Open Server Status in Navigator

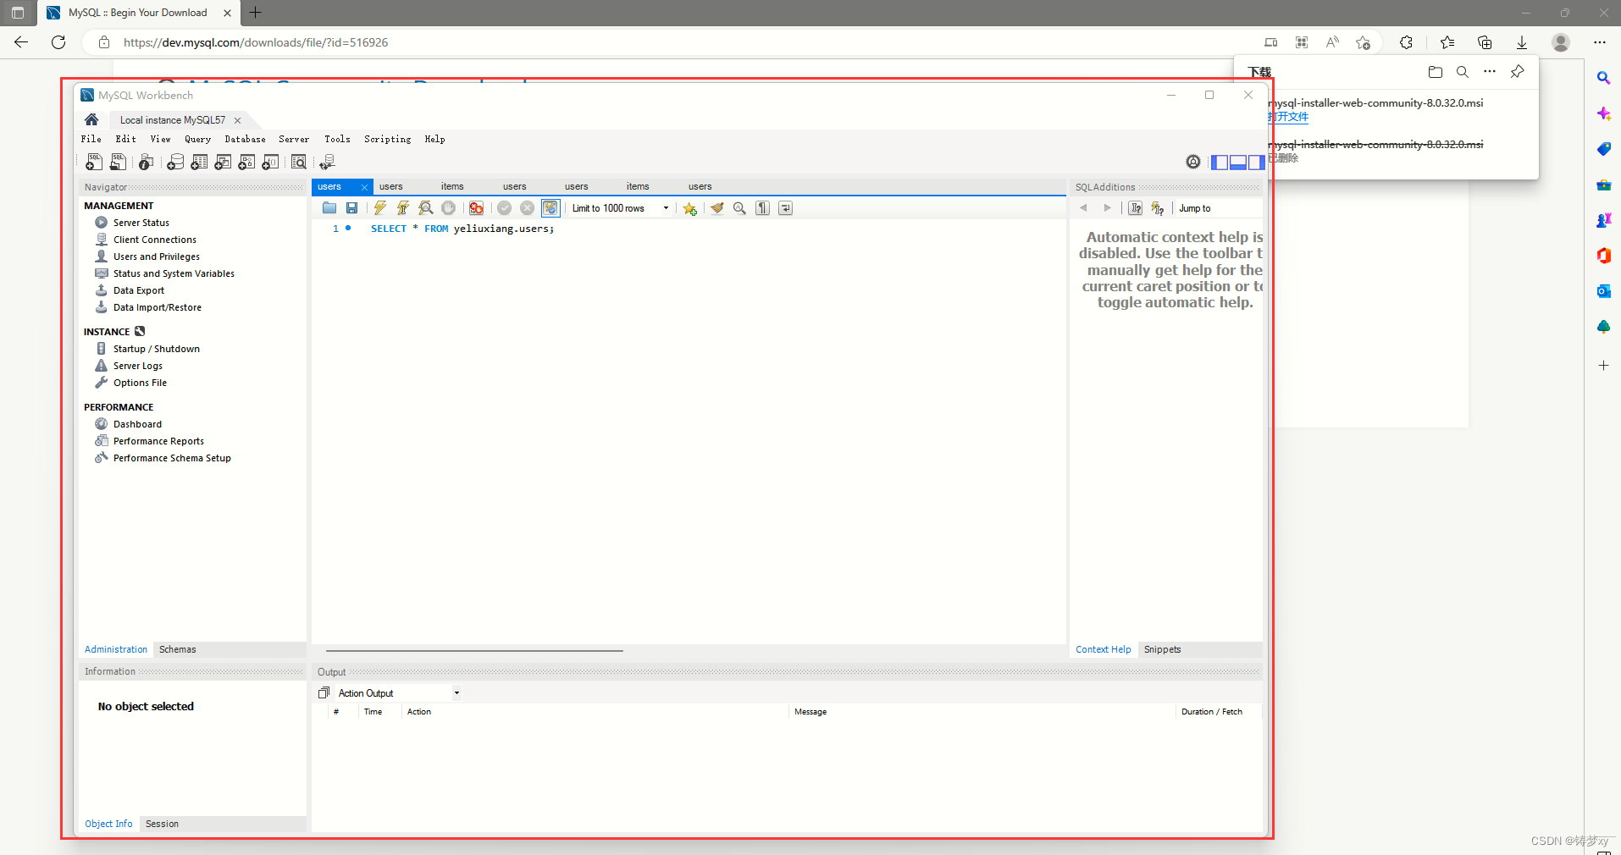[x=141, y=223]
